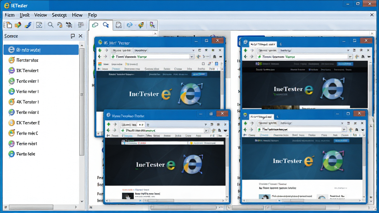Screen dimensions: 379x213
Task: Click the blue-lens magnifier toolbar icon
Action: (x=106, y=25)
